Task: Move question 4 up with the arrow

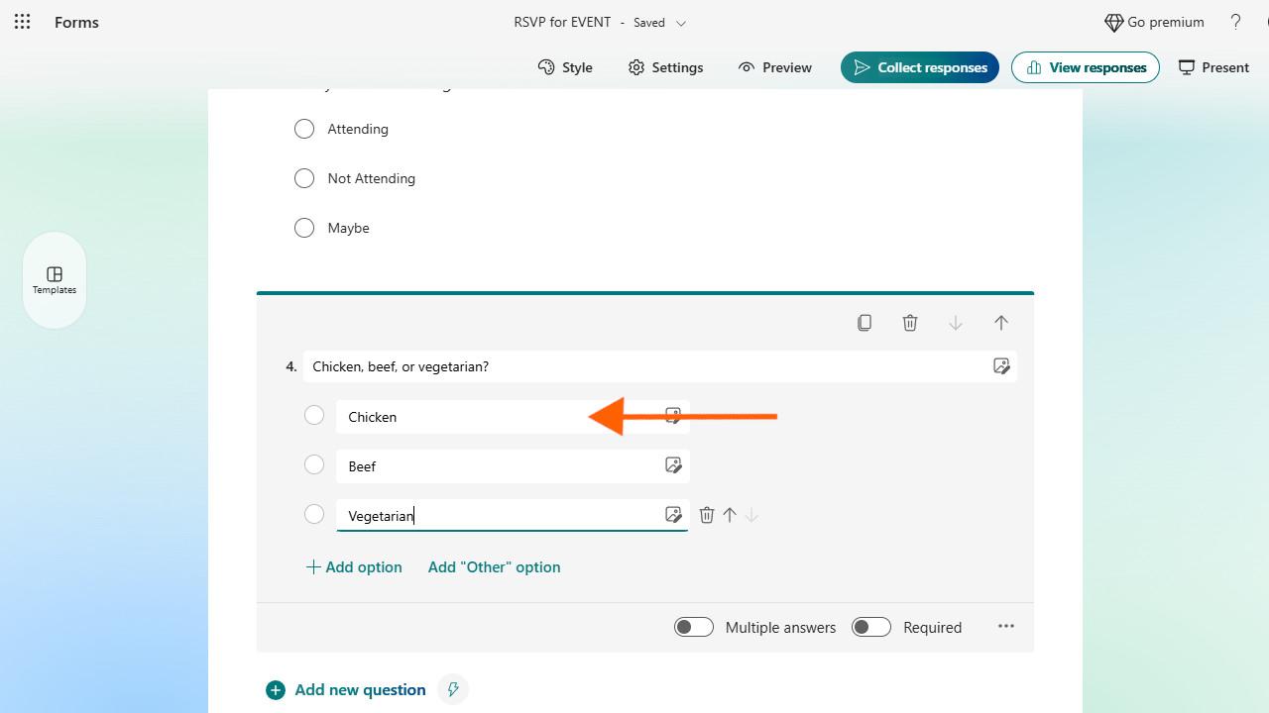Action: pyautogui.click(x=1001, y=323)
